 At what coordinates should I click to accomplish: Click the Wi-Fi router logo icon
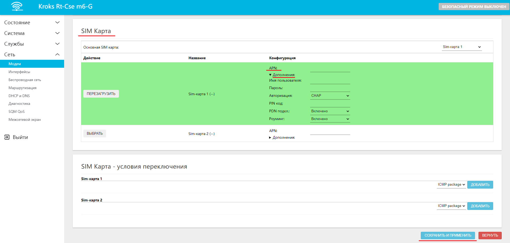[17, 6]
